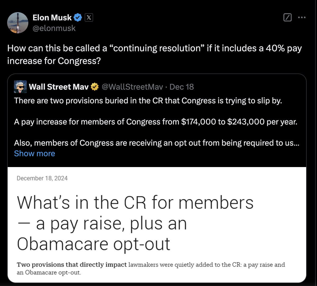Open Elon Musk's rocket profile picture
Image resolution: width=317 pixels, height=286 pixels.
click(x=18, y=23)
